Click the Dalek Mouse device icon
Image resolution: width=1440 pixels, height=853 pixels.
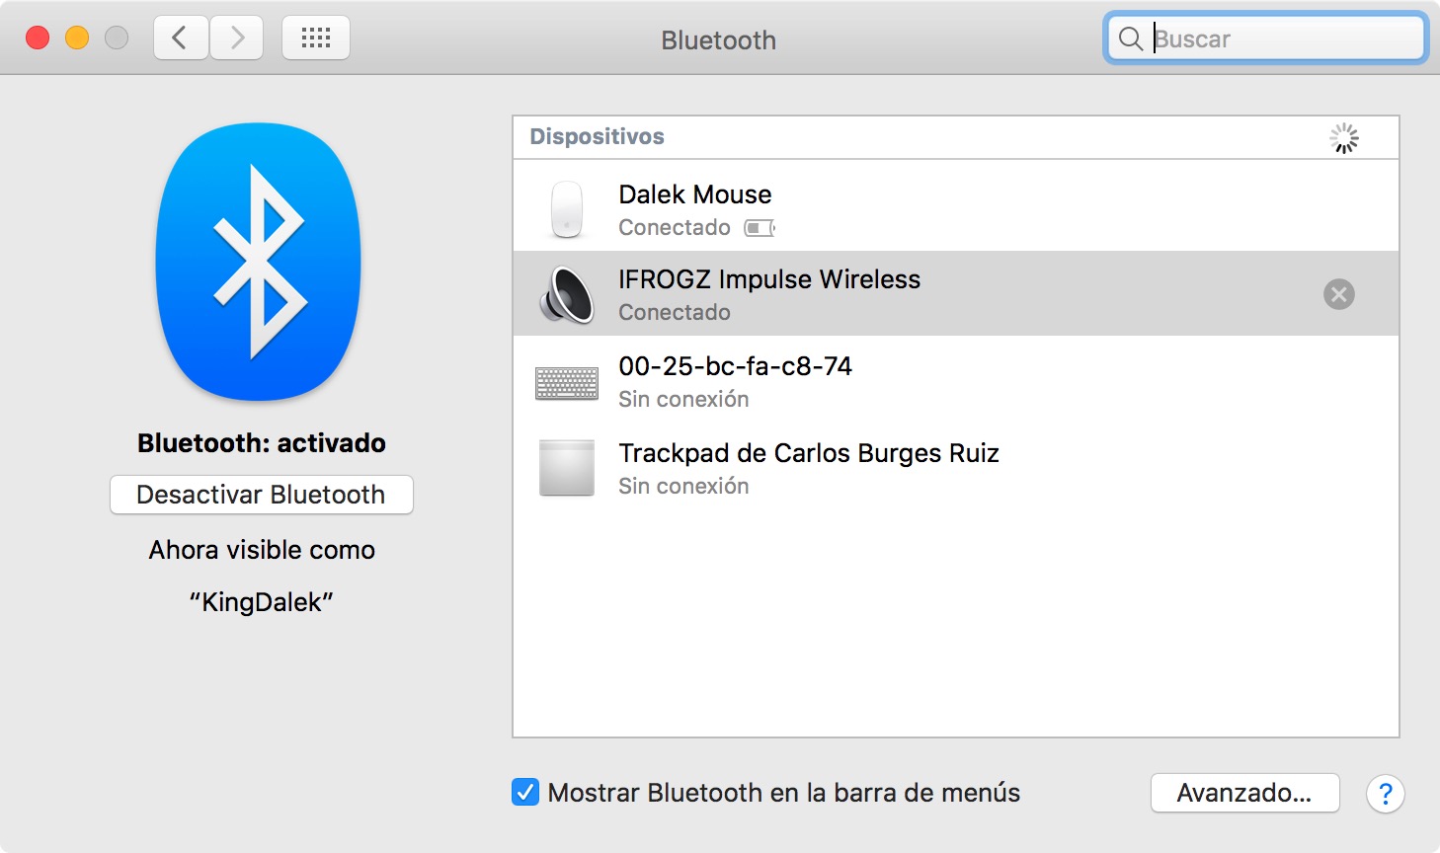[x=567, y=208]
